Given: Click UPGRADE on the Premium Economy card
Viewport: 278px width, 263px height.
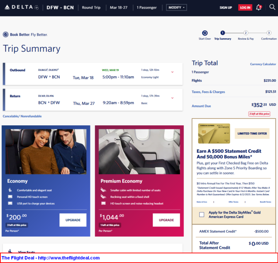Looking at the screenshot, I should pyautogui.click(x=166, y=220).
